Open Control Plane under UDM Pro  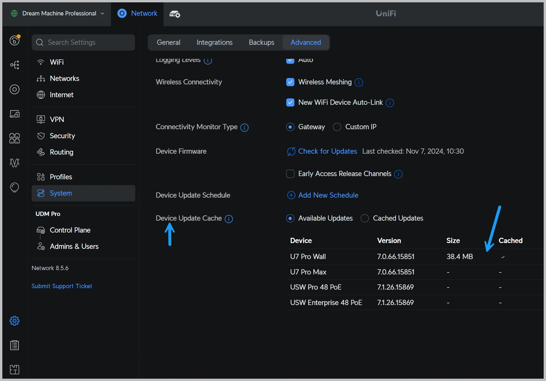(x=83, y=230)
